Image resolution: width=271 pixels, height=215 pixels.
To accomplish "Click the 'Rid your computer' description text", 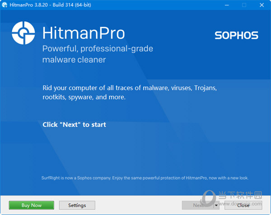I will (130, 92).
